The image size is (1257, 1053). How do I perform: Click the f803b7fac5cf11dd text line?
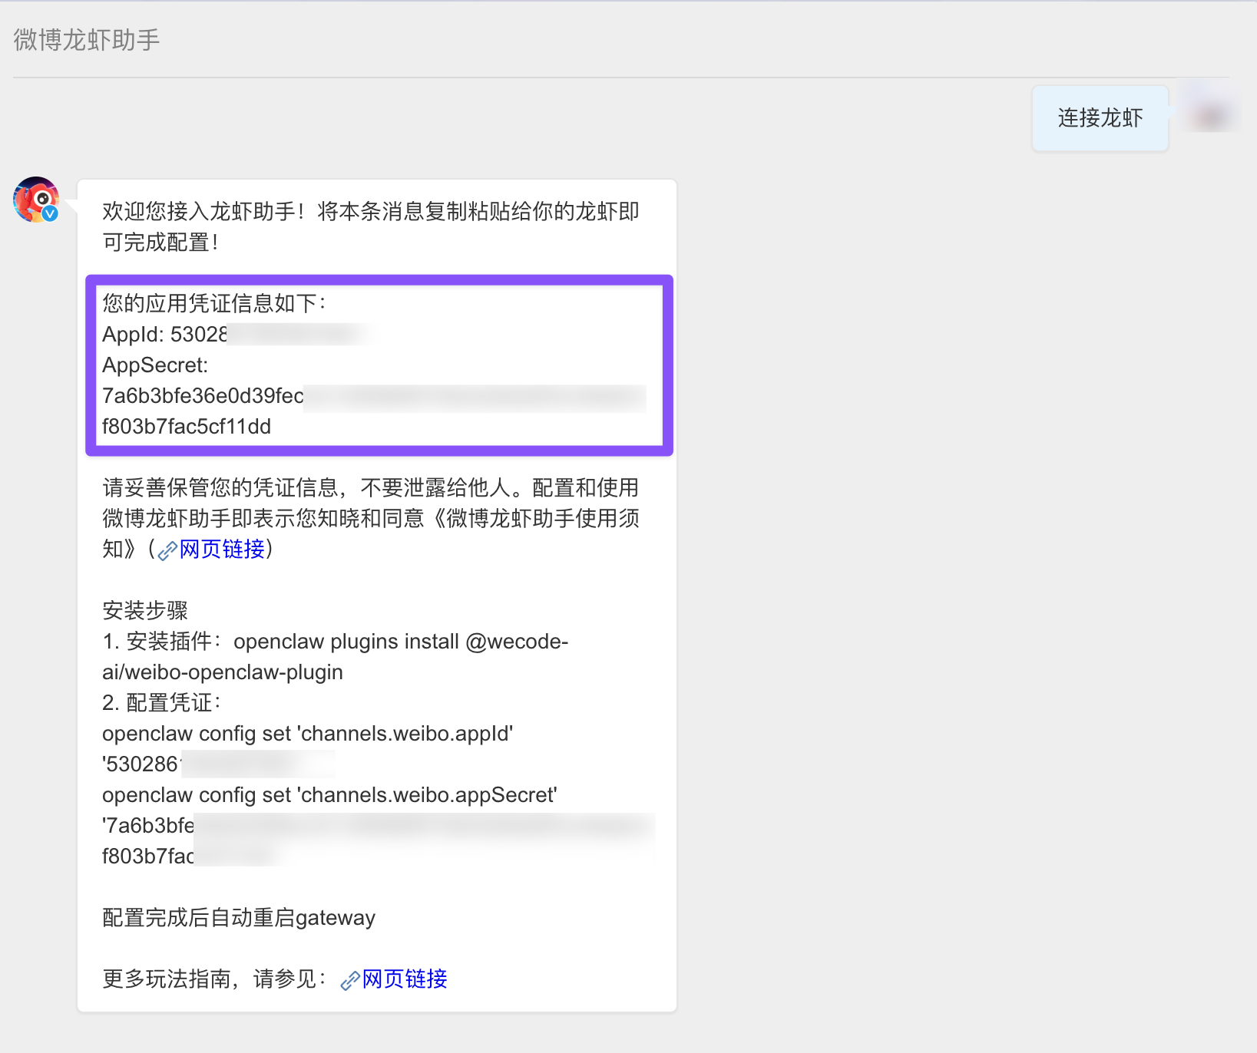(187, 426)
